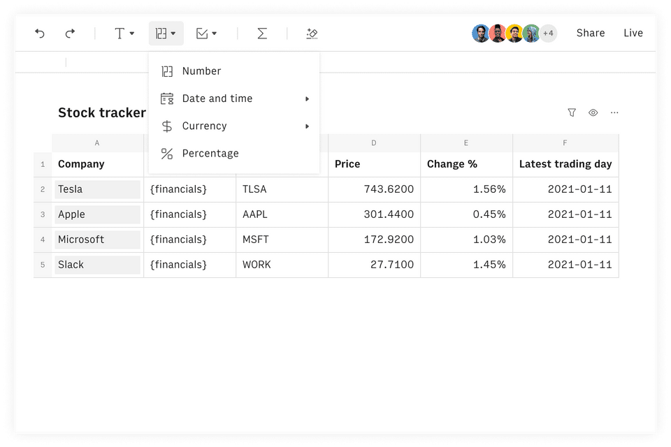This screenshot has height=447, width=671.
Task: Click the date cell in Tesla row
Action: [x=565, y=189]
